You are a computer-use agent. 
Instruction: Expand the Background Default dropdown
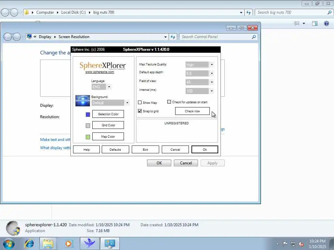(127, 103)
